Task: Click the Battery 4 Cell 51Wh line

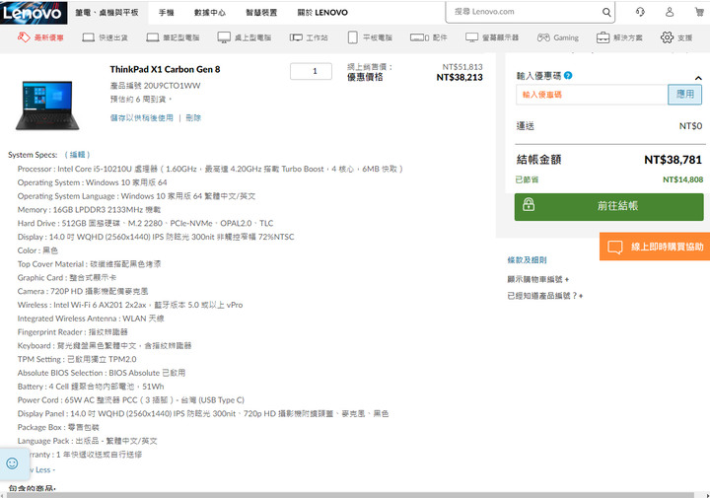Action: [91, 387]
